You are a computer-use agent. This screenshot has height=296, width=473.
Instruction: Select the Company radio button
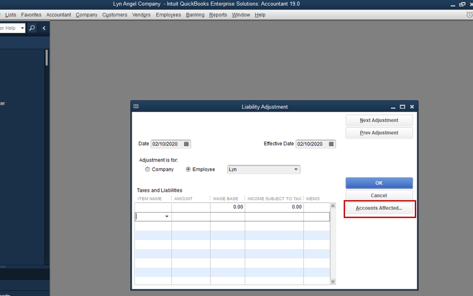[x=147, y=169]
